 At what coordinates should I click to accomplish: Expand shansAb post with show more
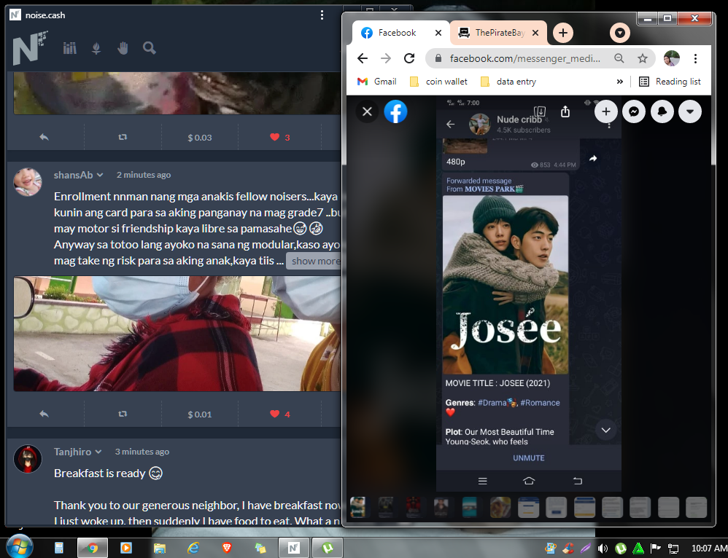point(315,261)
